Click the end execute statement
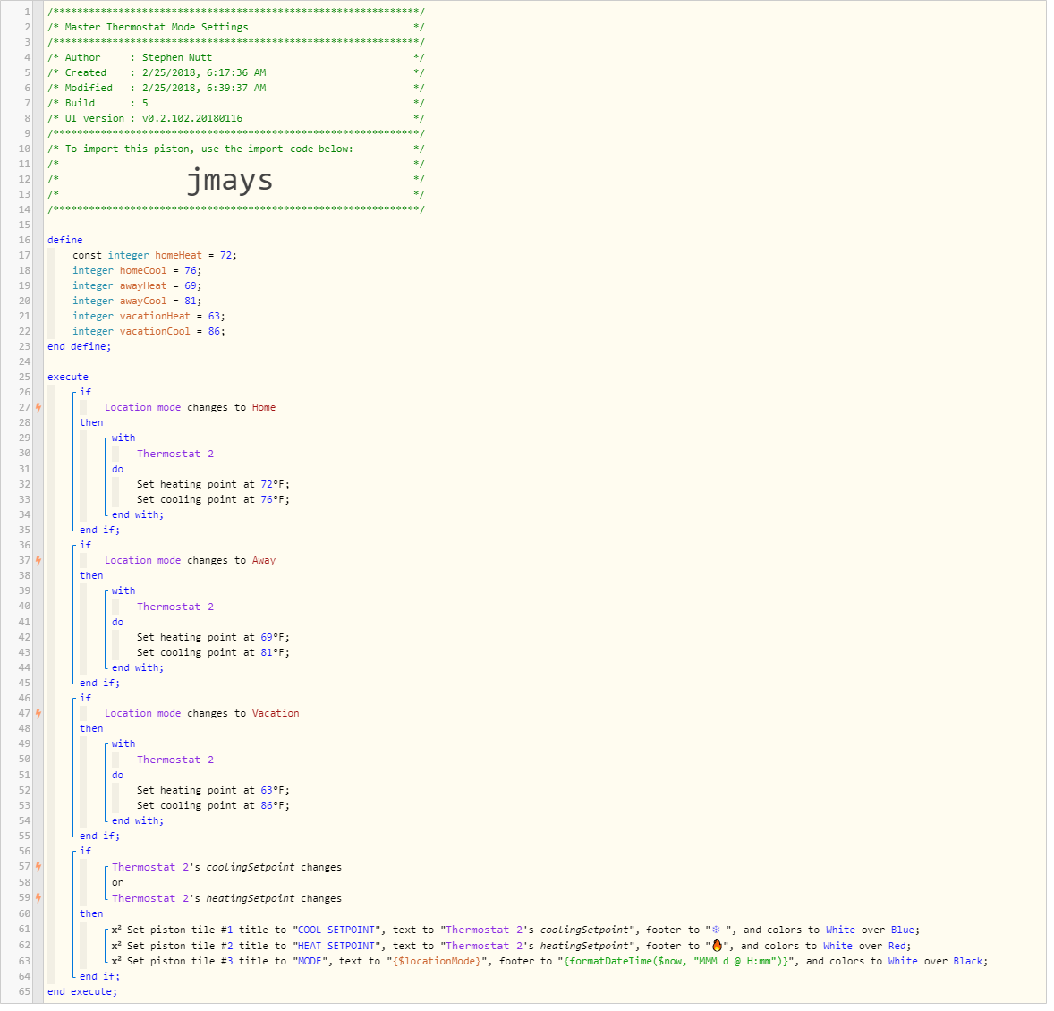 pyautogui.click(x=82, y=992)
